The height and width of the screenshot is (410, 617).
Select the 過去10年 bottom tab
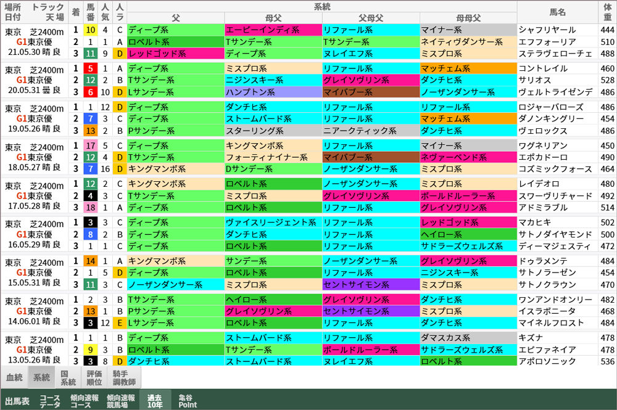(155, 401)
